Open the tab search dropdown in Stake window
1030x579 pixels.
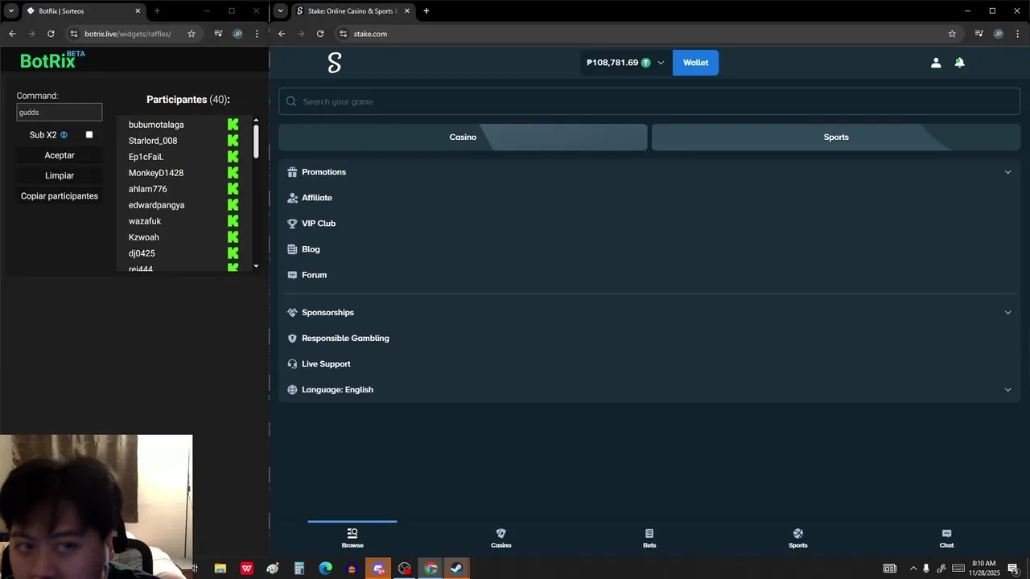coord(280,10)
